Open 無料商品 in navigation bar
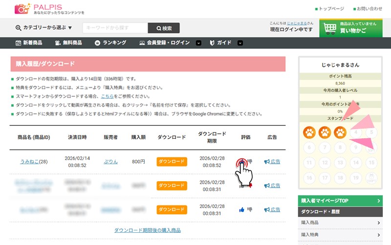Screen dimensions: 391x245 point(68,43)
